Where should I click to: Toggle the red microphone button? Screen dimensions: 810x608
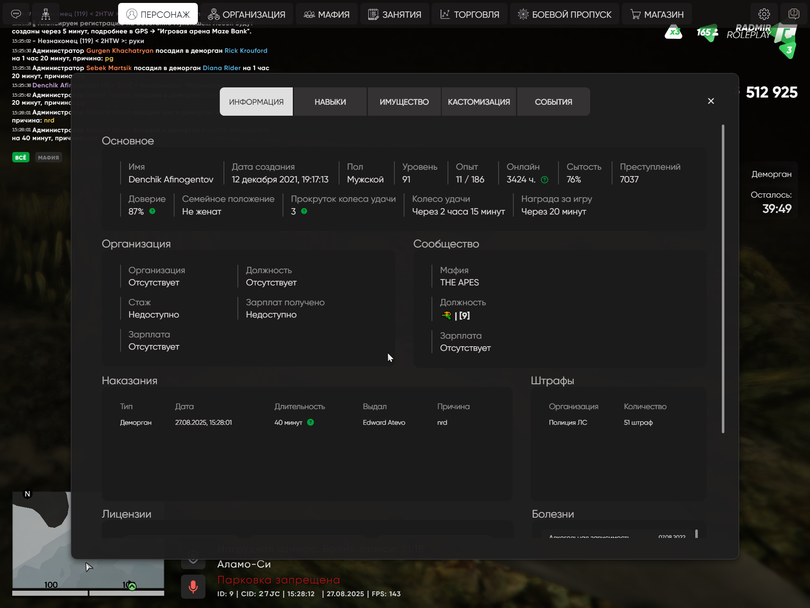click(x=193, y=586)
